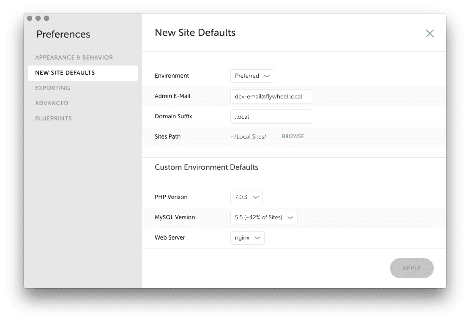Open Advanced preferences section

point(52,103)
